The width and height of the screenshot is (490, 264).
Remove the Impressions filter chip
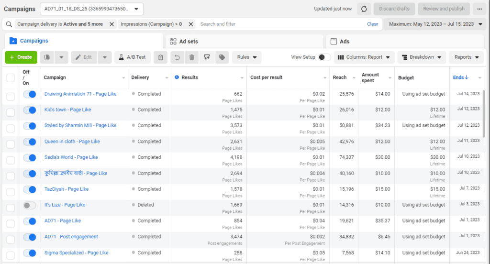(190, 24)
